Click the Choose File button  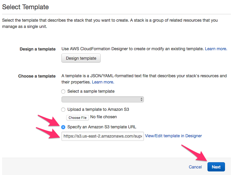point(77,118)
